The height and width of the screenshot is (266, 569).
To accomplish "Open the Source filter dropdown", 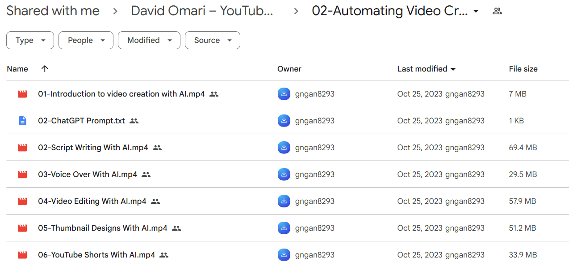I will click(213, 40).
